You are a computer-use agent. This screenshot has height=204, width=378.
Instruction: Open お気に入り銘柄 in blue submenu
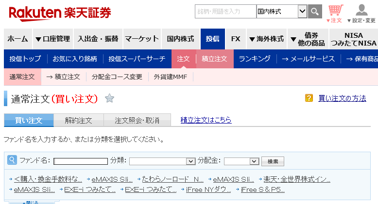point(75,59)
